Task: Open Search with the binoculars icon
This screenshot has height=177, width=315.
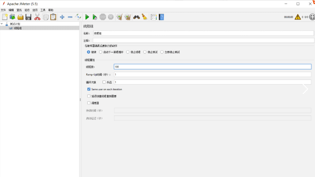Action: point(136,17)
